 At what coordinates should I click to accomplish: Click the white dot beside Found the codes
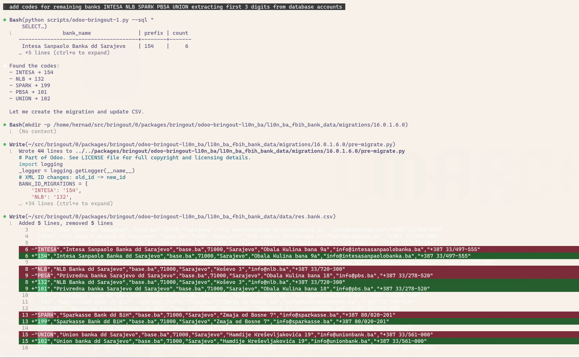click(5, 66)
